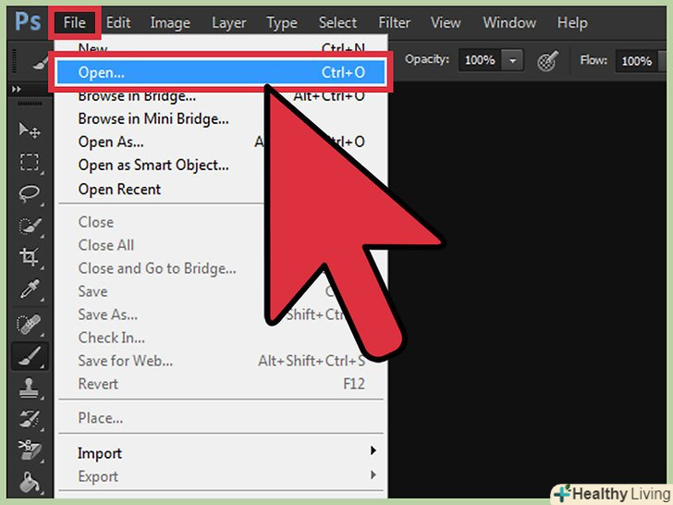The height and width of the screenshot is (505, 673).
Task: Select the Move tool
Action: tap(30, 130)
